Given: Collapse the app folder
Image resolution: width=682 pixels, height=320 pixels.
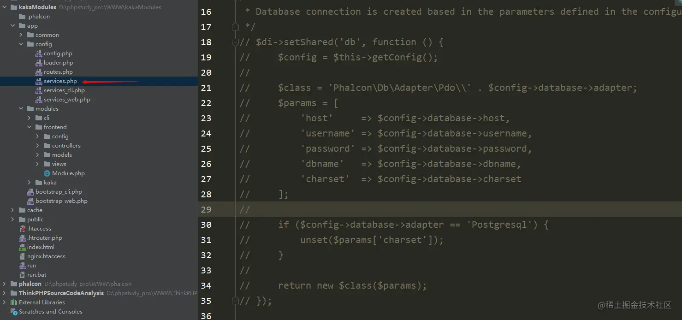Looking at the screenshot, I should pyautogui.click(x=13, y=26).
